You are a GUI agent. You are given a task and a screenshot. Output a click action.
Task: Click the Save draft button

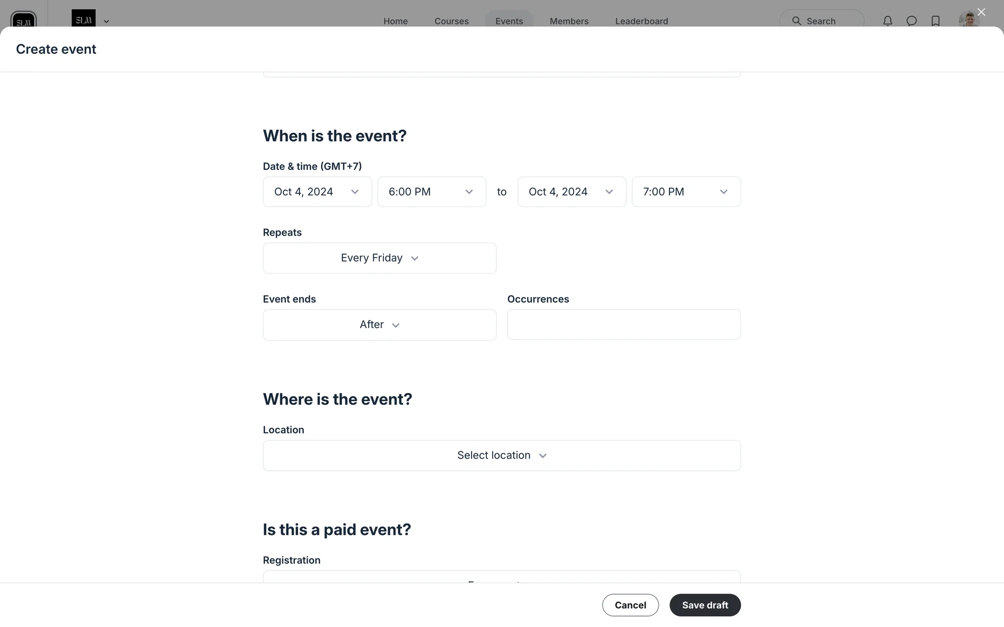coord(704,605)
